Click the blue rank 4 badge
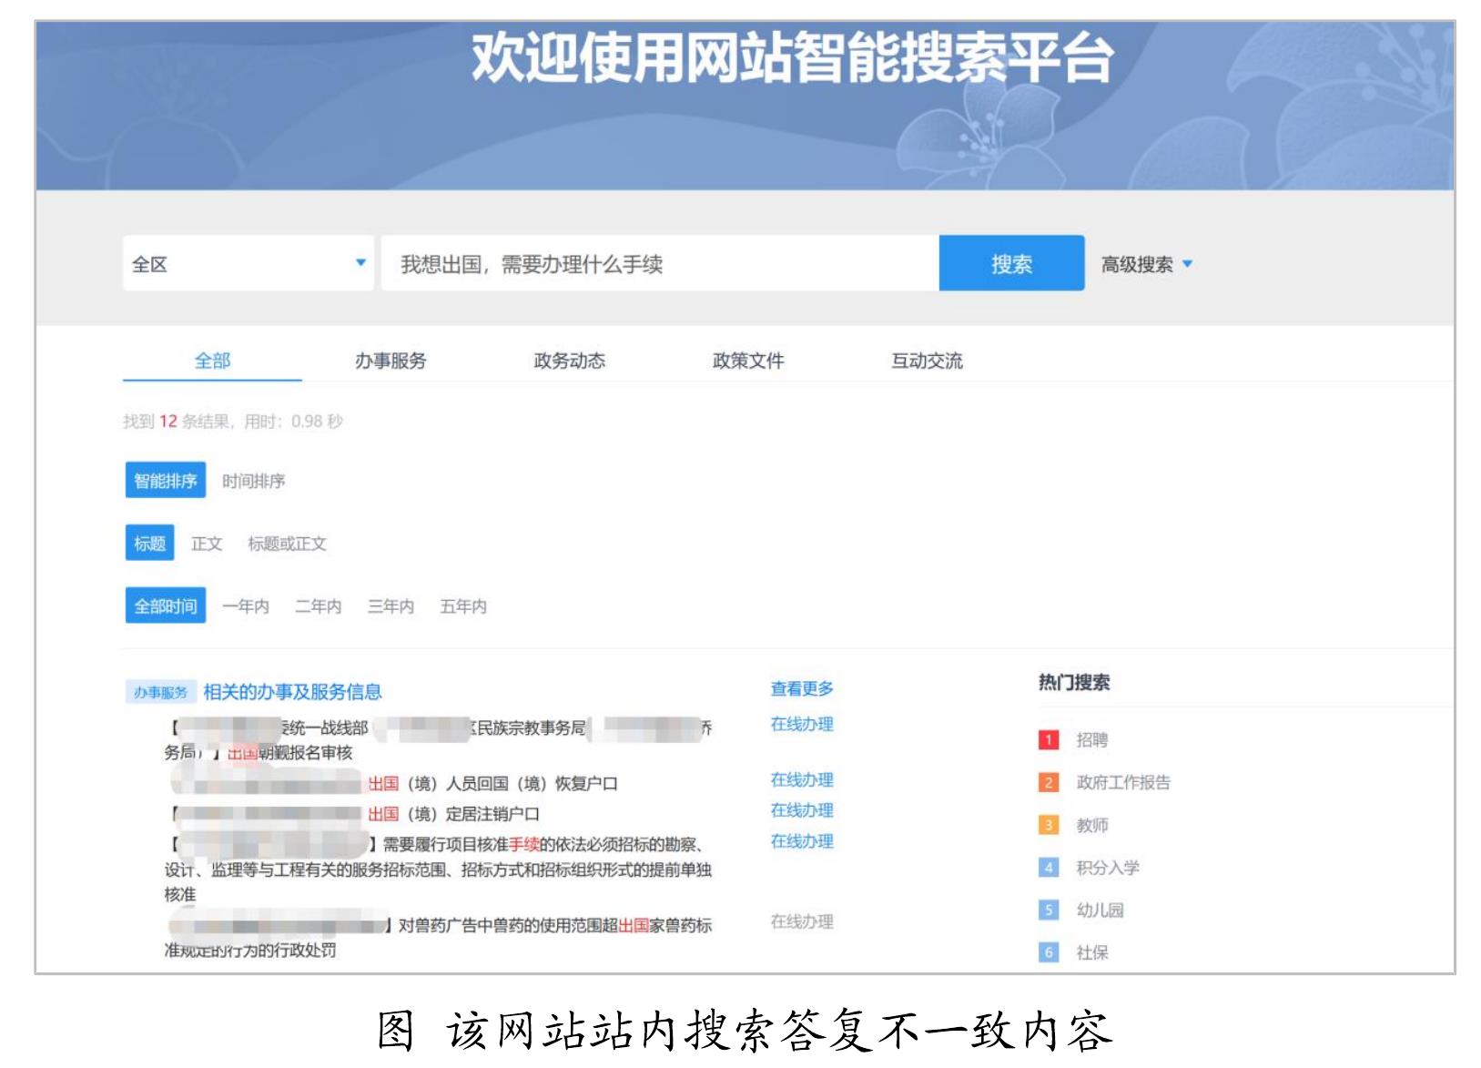The image size is (1481, 1068). pos(1049,868)
